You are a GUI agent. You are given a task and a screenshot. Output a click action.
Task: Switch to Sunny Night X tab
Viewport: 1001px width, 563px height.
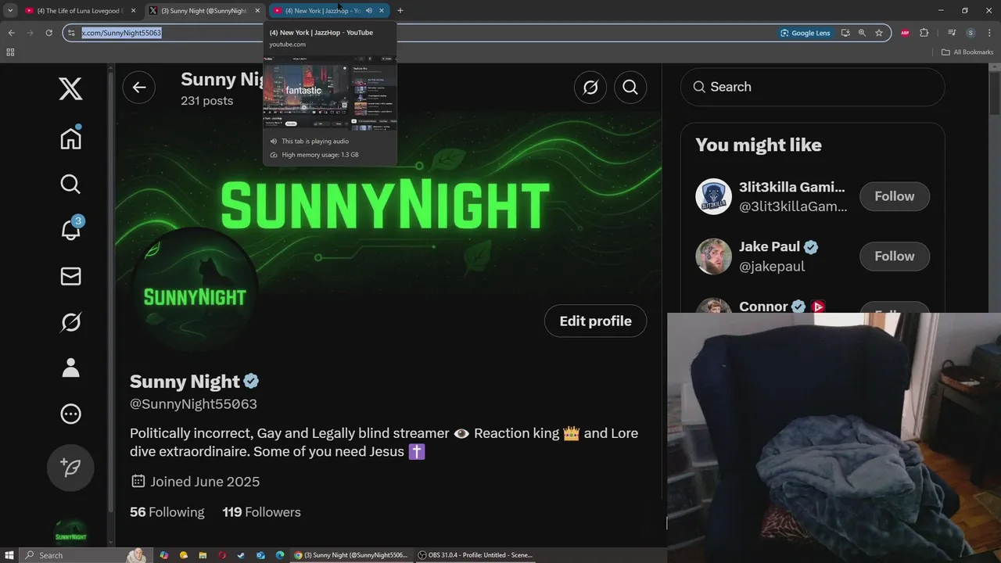coord(203,10)
